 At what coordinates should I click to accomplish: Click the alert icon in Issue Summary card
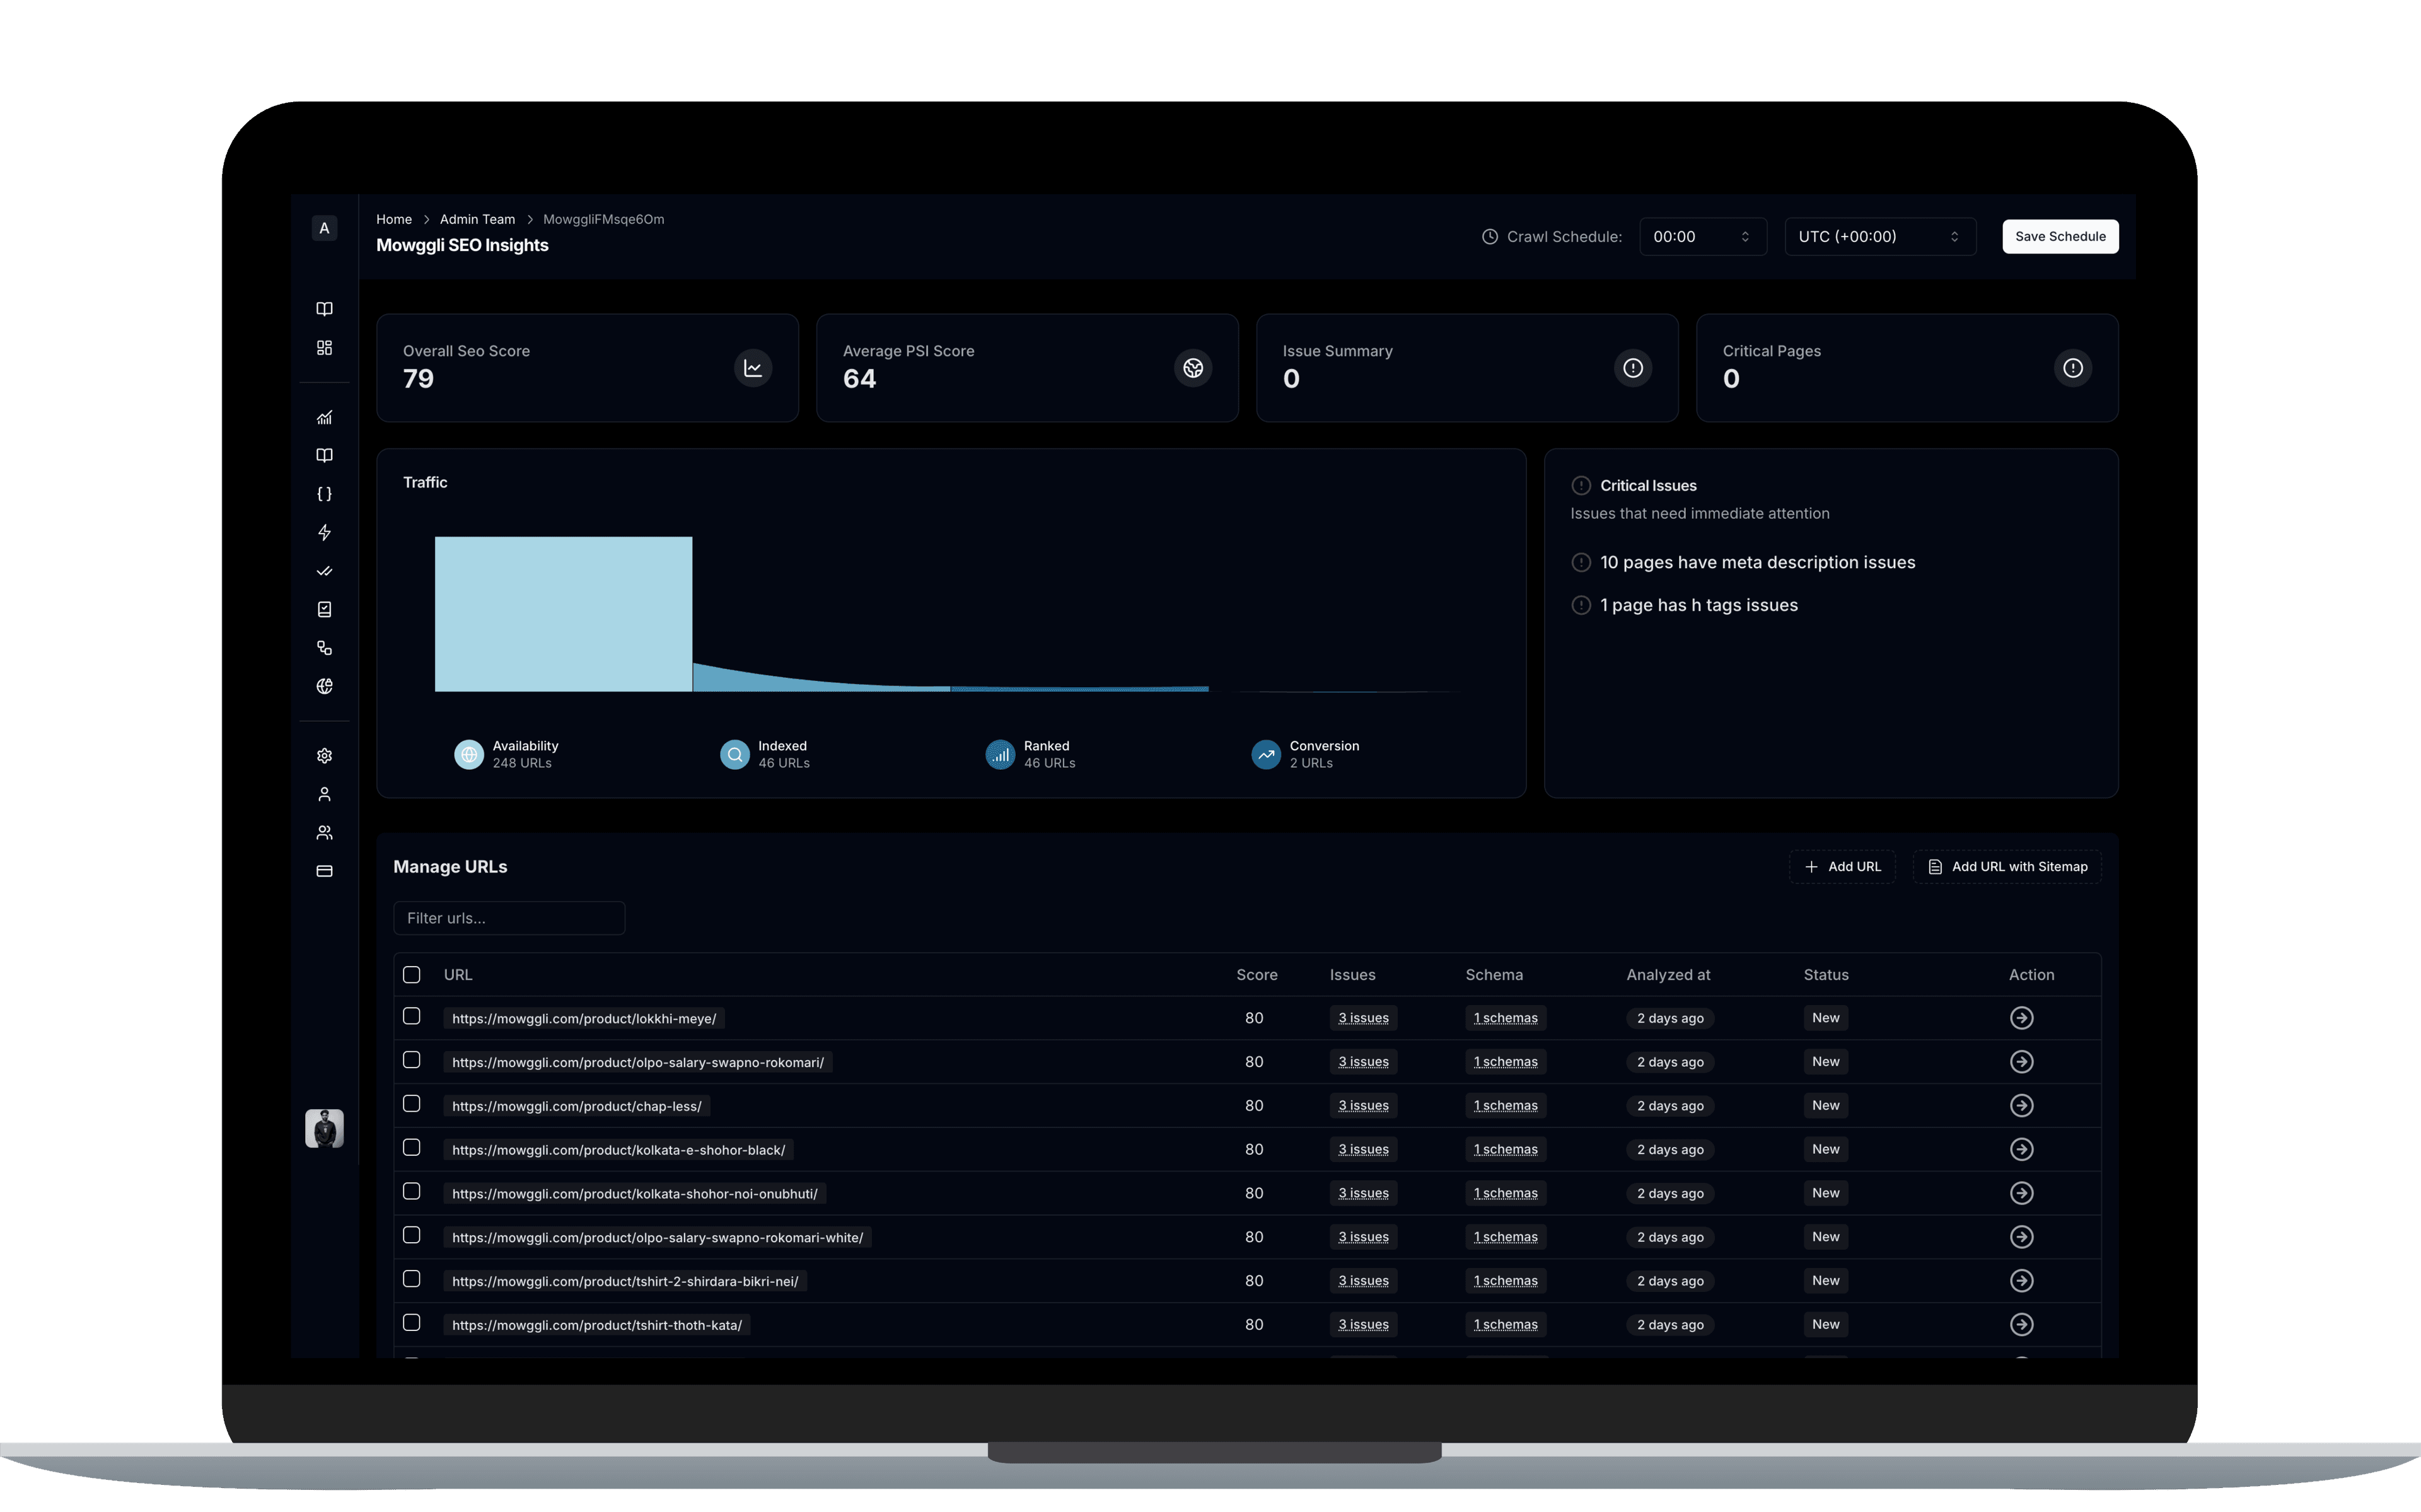pos(1632,368)
